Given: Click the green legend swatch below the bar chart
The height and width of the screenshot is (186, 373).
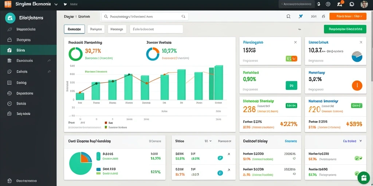Looking at the screenshot, I should coord(106,127).
